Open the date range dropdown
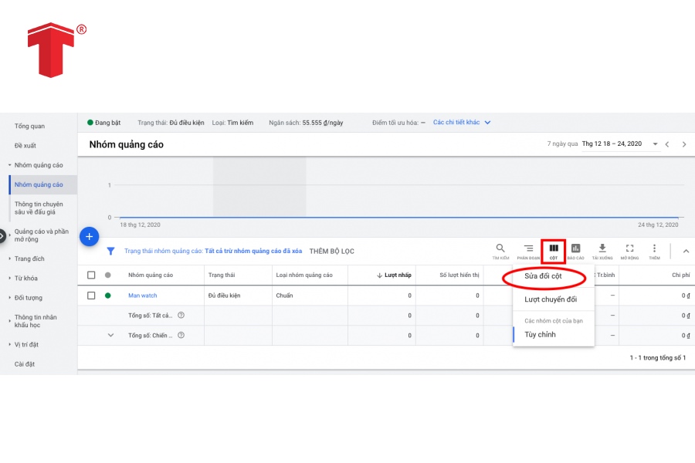695x463 pixels. (655, 144)
